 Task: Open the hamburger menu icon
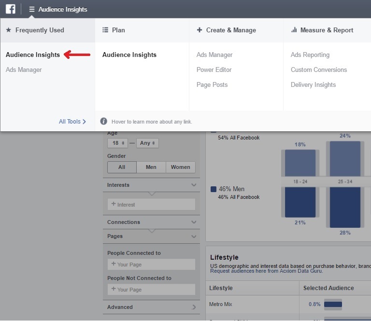pos(32,9)
